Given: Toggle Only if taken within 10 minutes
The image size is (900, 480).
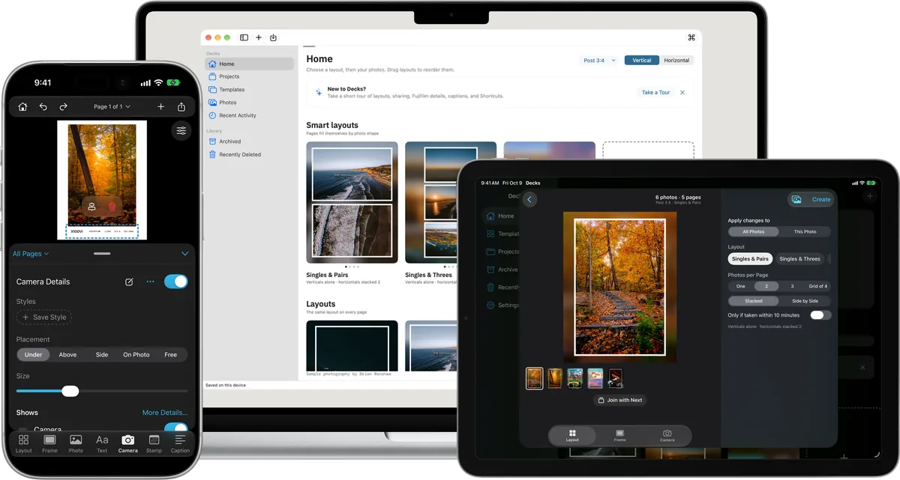Looking at the screenshot, I should (x=820, y=315).
